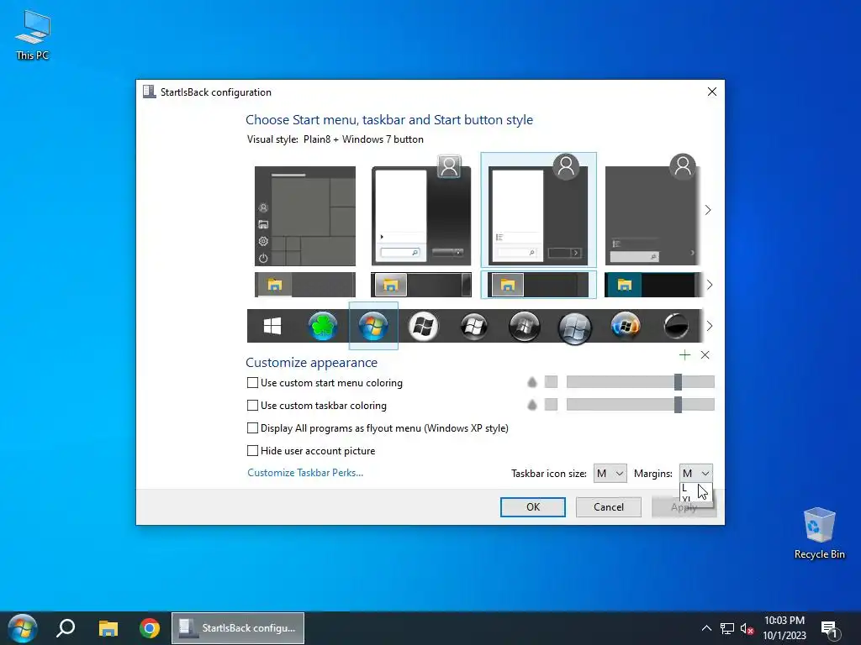Viewport: 861px width, 645px height.
Task: Open Customize Taskbar Perks link
Action: point(305,473)
